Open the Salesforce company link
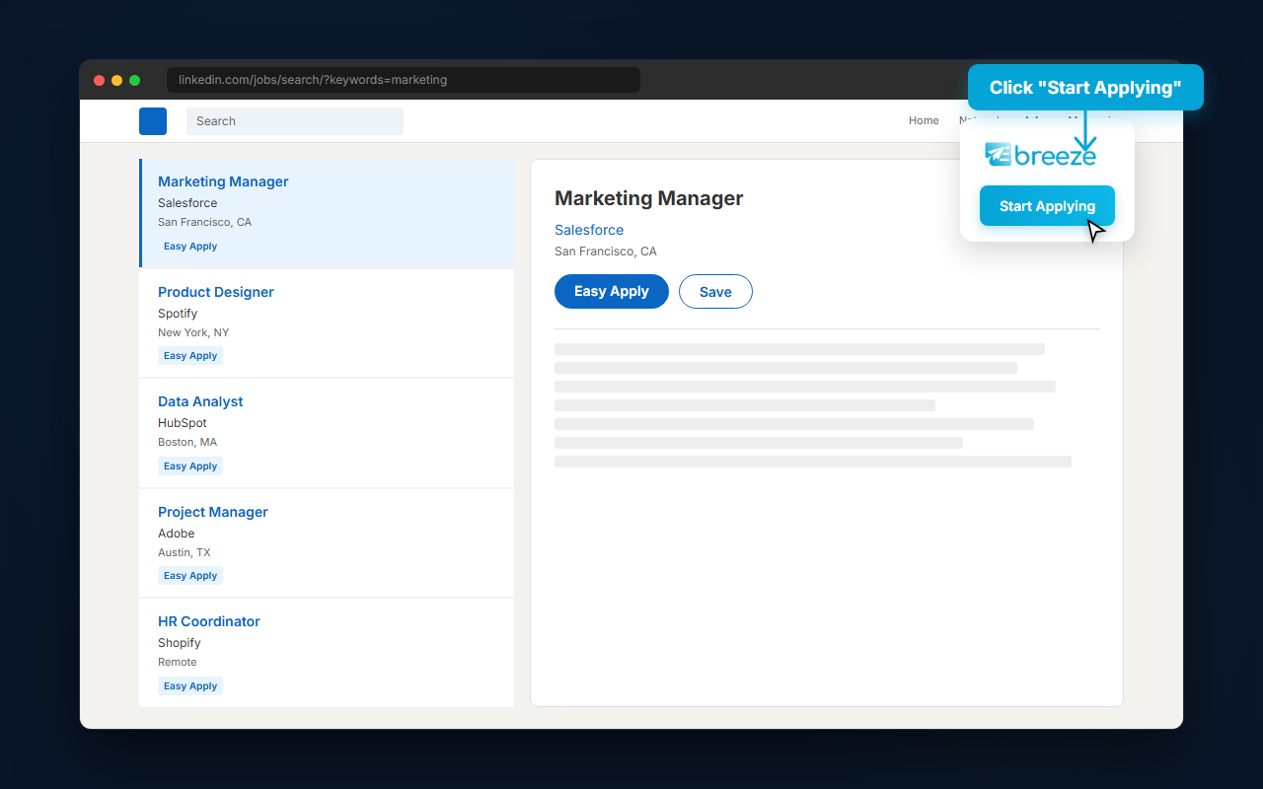 [x=589, y=230]
